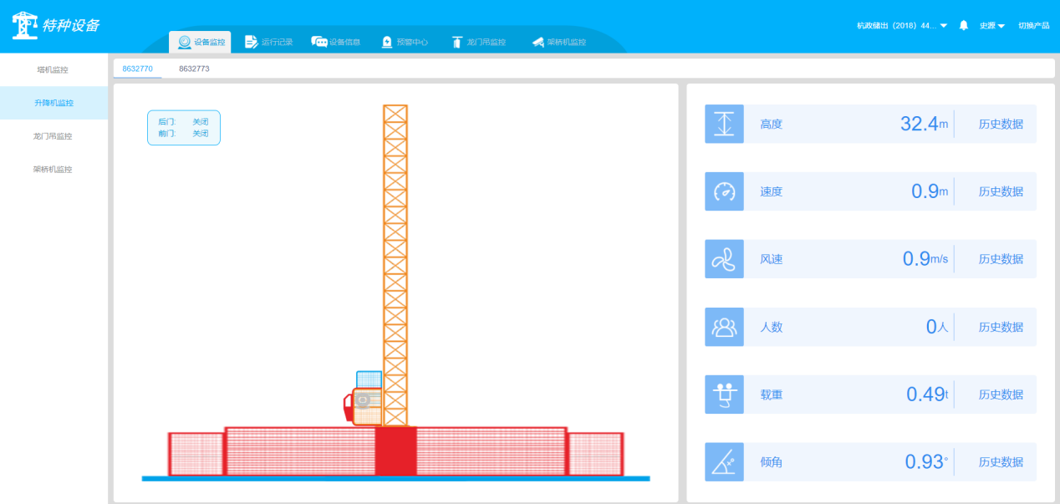The height and width of the screenshot is (504, 1060).
Task: Switch to the 运行记录 tab
Action: 268,42
